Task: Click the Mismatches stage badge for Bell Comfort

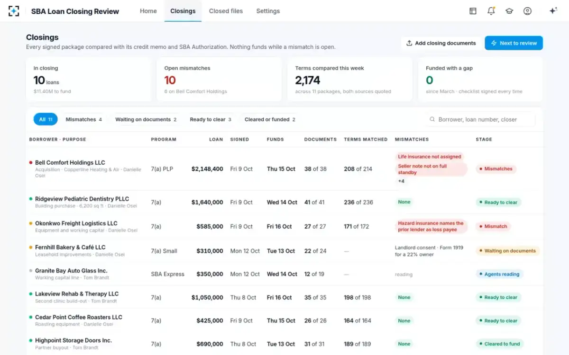Action: click(x=496, y=169)
